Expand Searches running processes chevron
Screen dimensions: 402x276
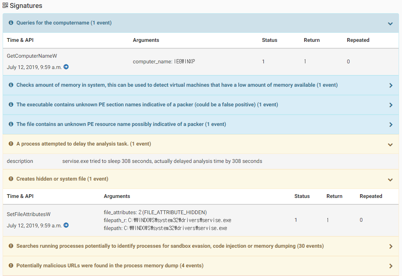coord(391,246)
